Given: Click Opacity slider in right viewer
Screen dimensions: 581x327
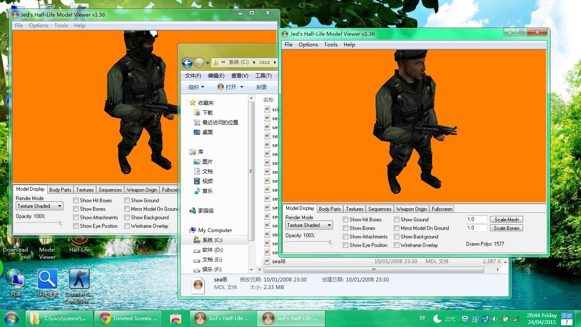Looking at the screenshot, I should [309, 243].
